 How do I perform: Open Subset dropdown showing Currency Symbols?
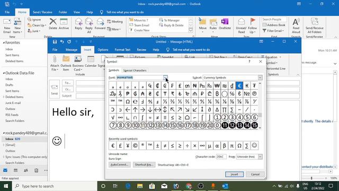coord(260,77)
